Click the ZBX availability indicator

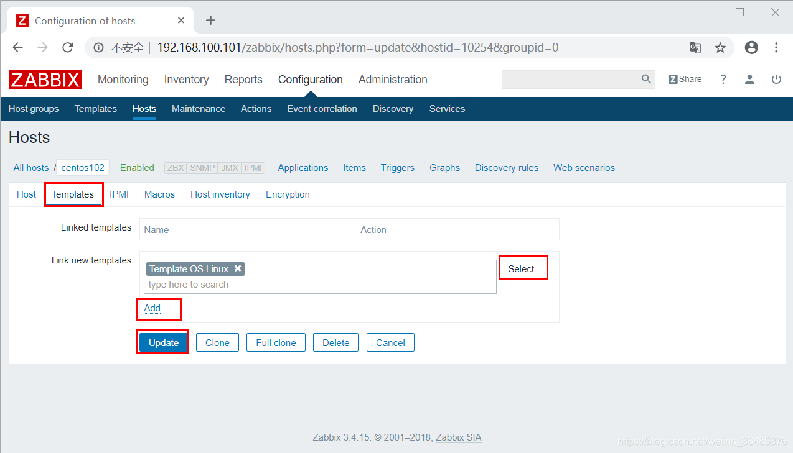[x=176, y=168]
